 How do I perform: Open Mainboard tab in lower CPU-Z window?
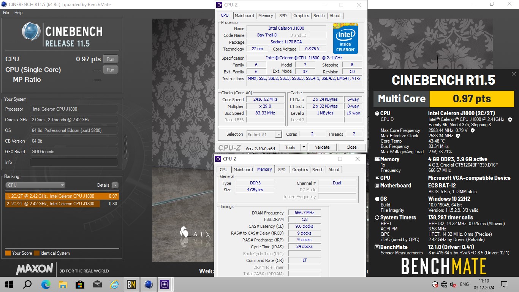(x=243, y=170)
